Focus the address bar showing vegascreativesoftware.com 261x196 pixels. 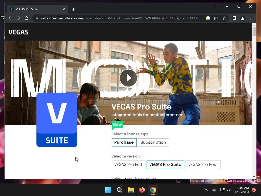[x=122, y=18]
